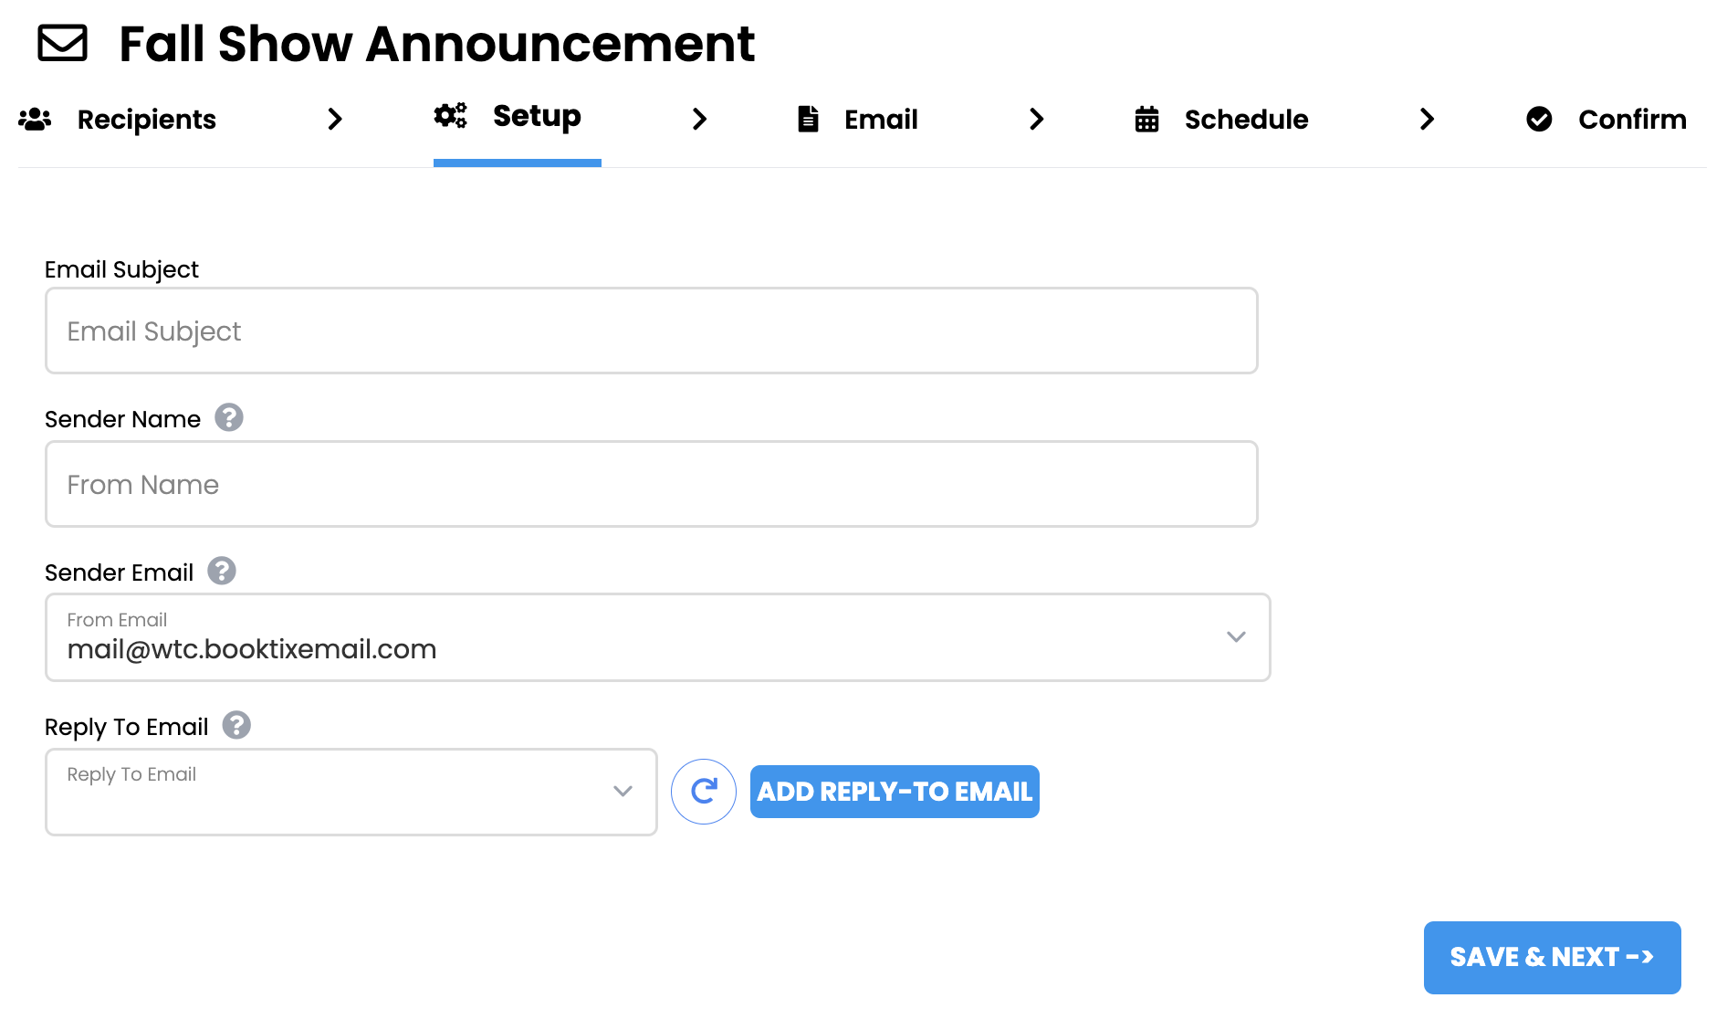Open the Confirm step
The image size is (1727, 1019).
(1631, 120)
